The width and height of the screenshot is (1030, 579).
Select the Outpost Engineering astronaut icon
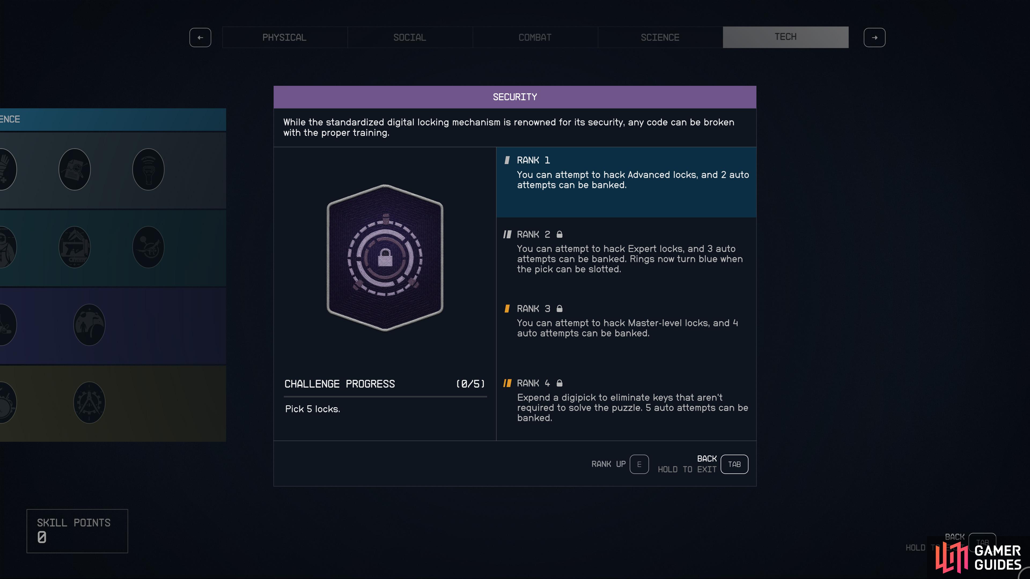click(89, 324)
